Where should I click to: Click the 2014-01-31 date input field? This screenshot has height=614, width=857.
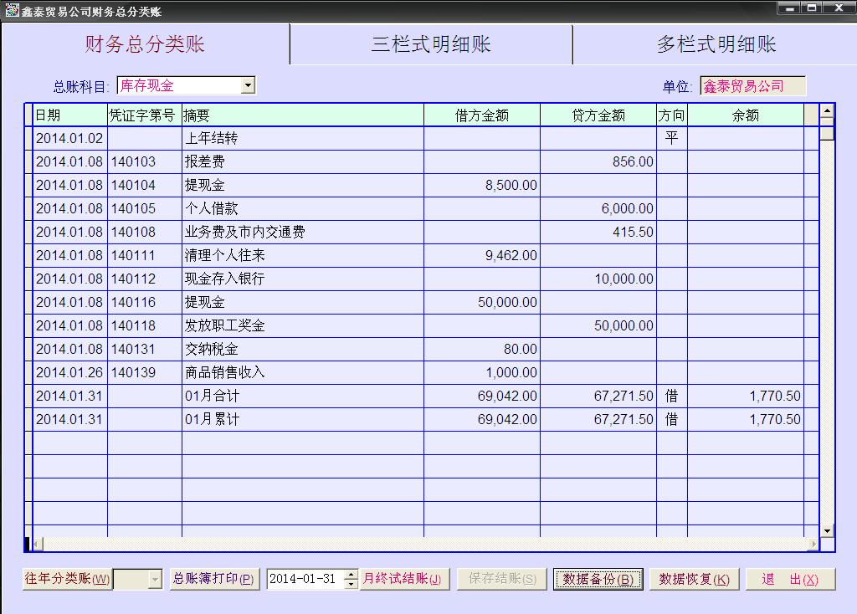pyautogui.click(x=305, y=579)
